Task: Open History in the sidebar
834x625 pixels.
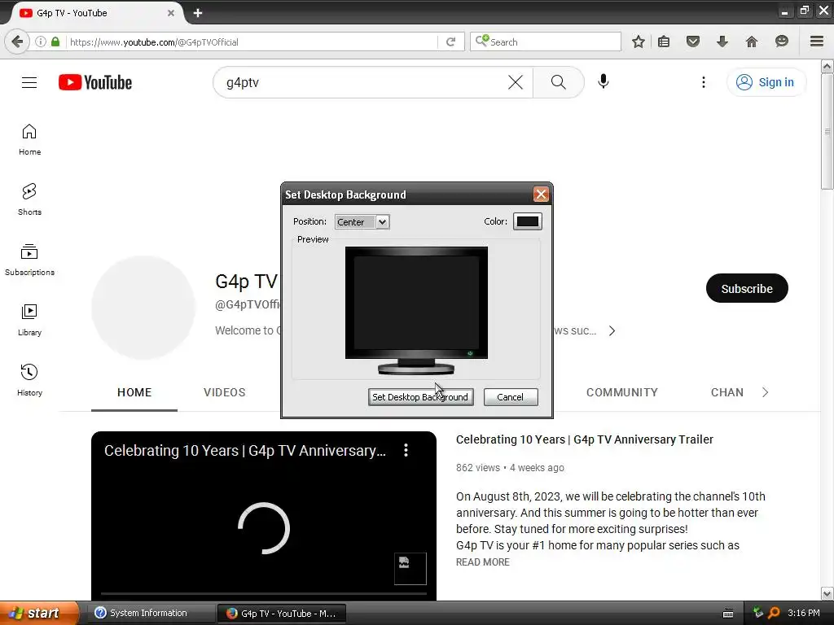Action: point(30,380)
